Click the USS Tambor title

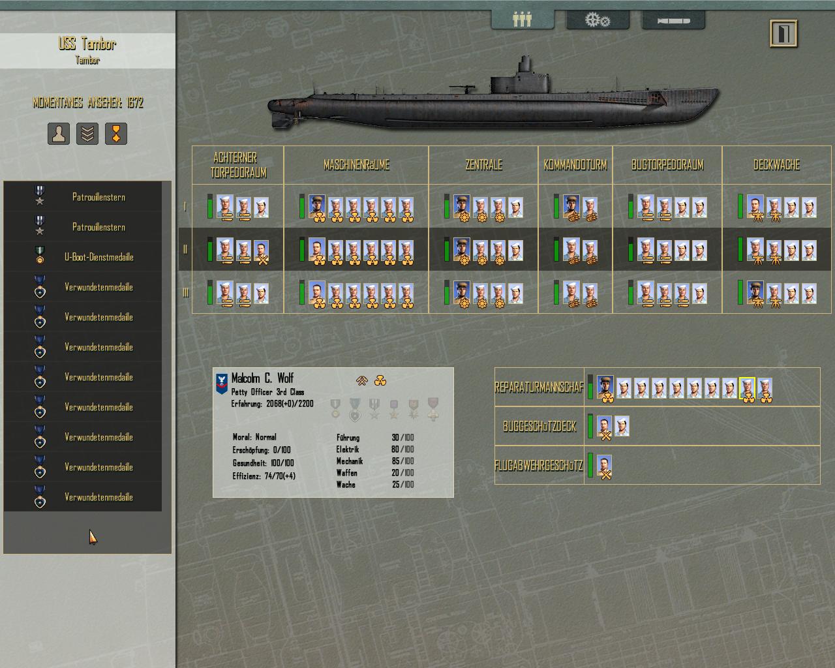click(x=87, y=44)
